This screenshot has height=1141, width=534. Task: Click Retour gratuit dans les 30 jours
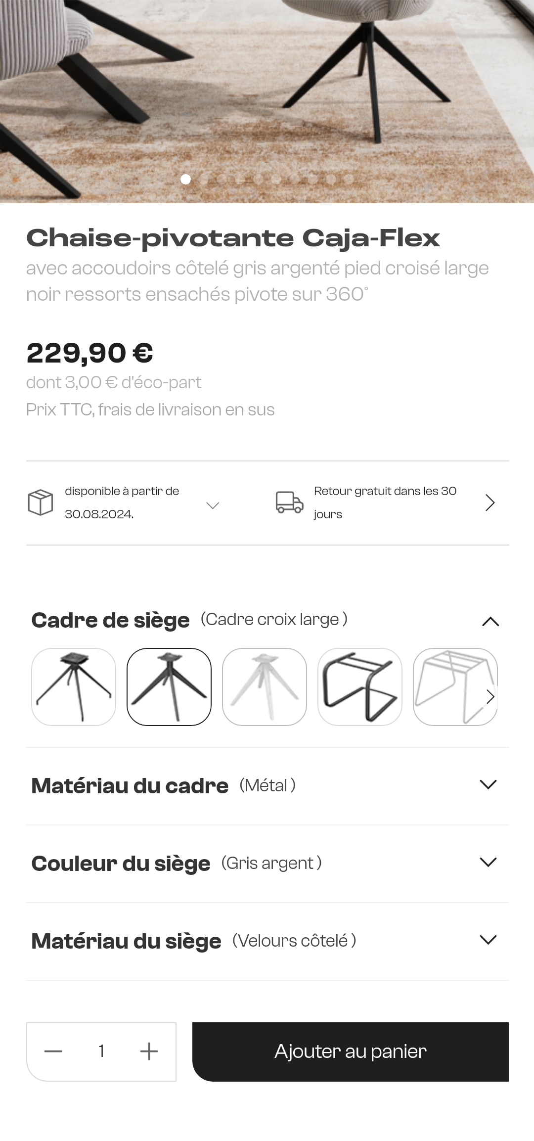click(x=385, y=502)
